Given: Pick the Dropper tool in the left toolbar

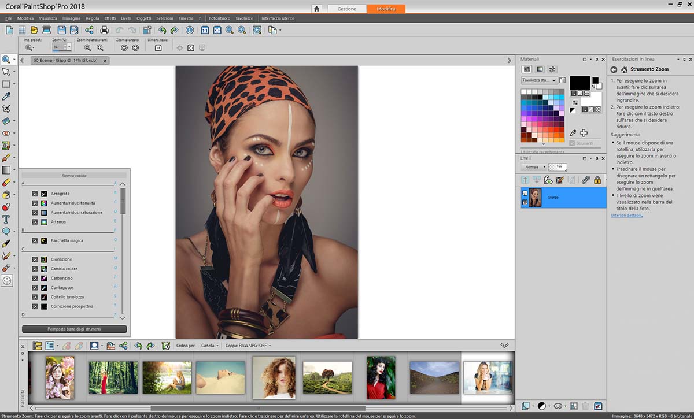Looking at the screenshot, I should pos(6,97).
